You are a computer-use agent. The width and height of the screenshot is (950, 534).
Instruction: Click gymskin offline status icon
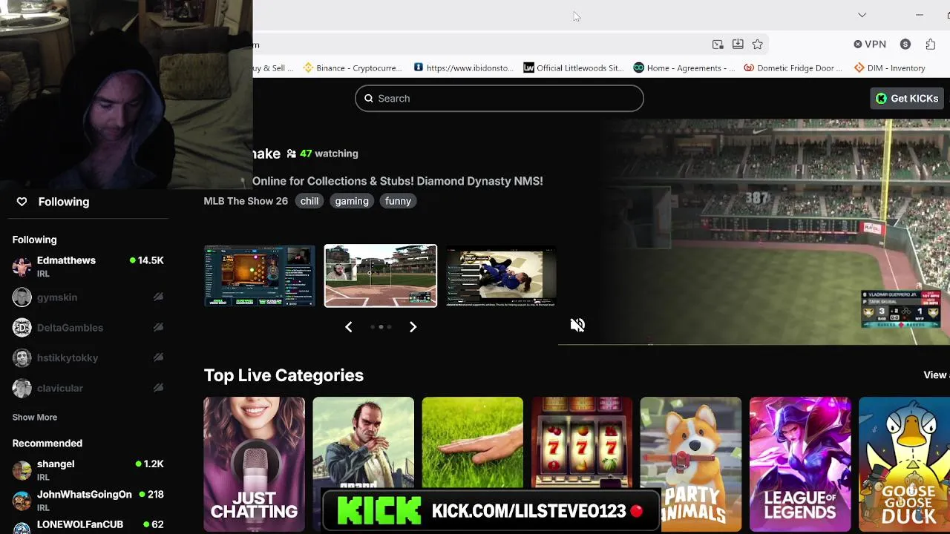pyautogui.click(x=158, y=297)
